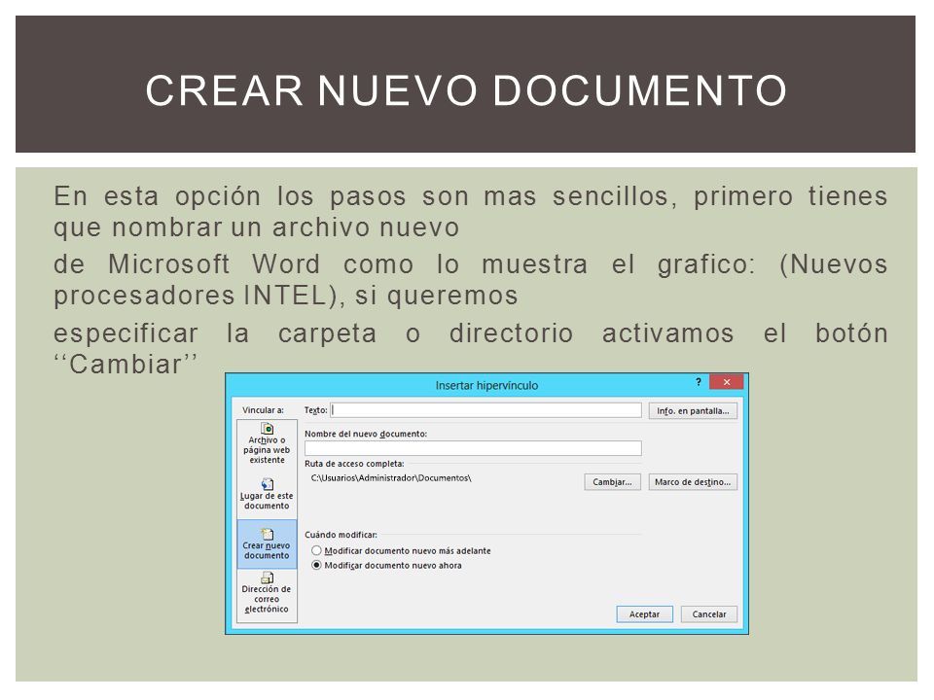Image resolution: width=934 pixels, height=700 pixels.
Task: Click the 'CREAR NUEVO DOCUMENTO' slide heading
Action: 466,90
